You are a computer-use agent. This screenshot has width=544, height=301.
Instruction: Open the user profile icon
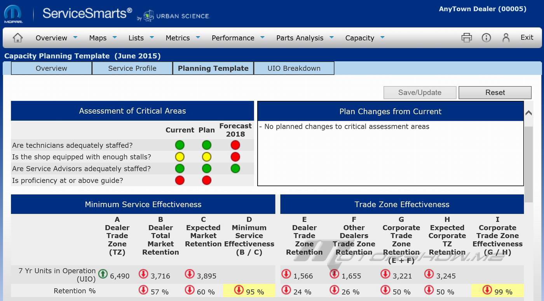(506, 38)
